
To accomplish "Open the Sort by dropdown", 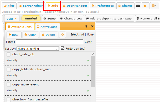I will [x=38, y=49].
